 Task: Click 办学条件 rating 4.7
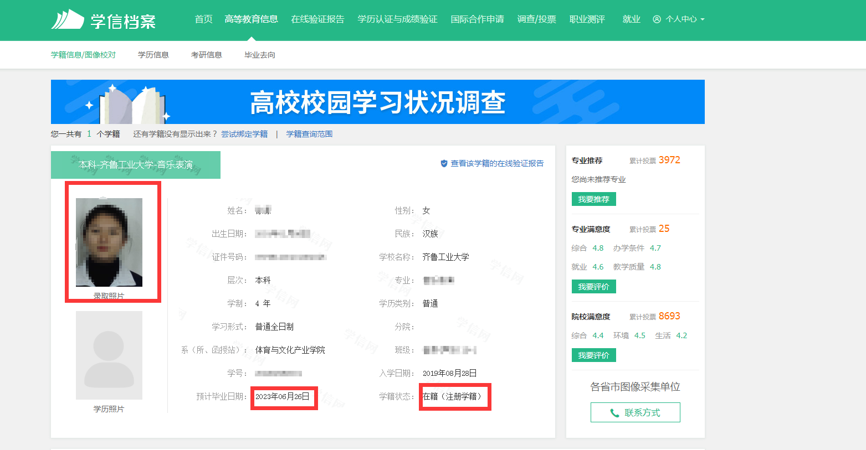point(655,248)
